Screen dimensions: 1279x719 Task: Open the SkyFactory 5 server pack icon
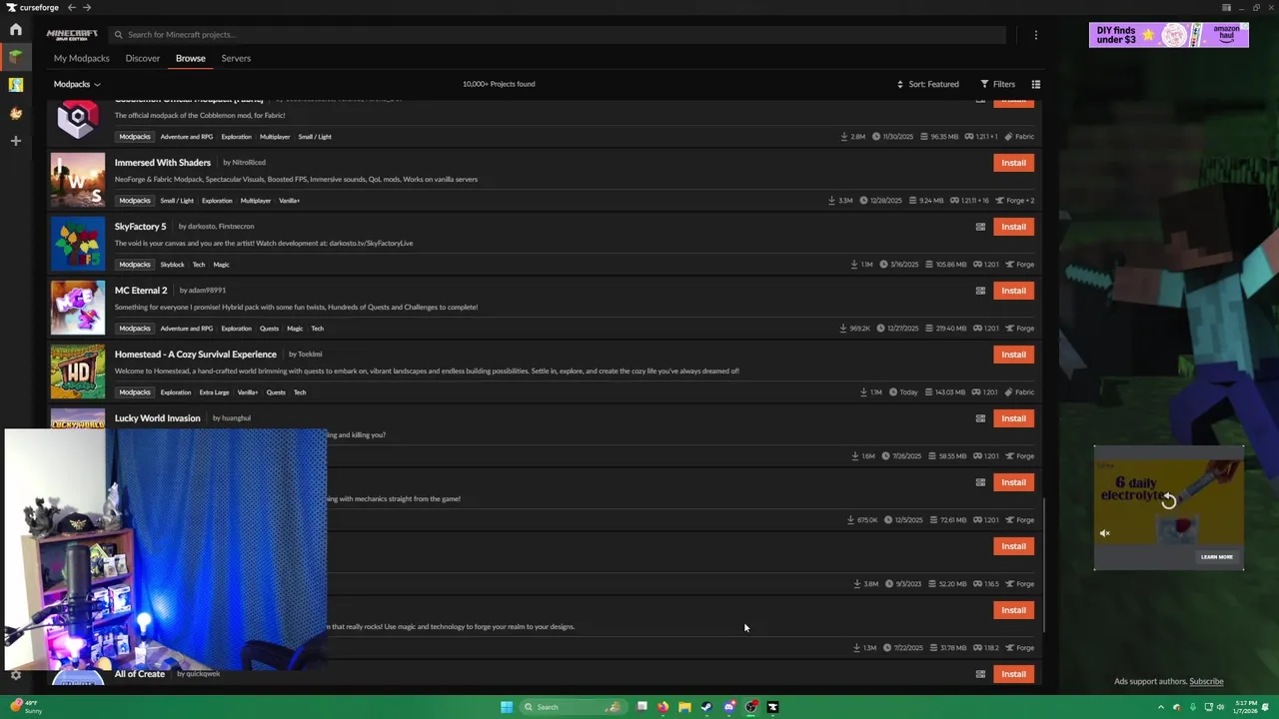click(x=980, y=227)
